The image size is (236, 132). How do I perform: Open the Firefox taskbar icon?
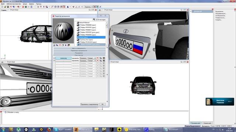[49, 129]
